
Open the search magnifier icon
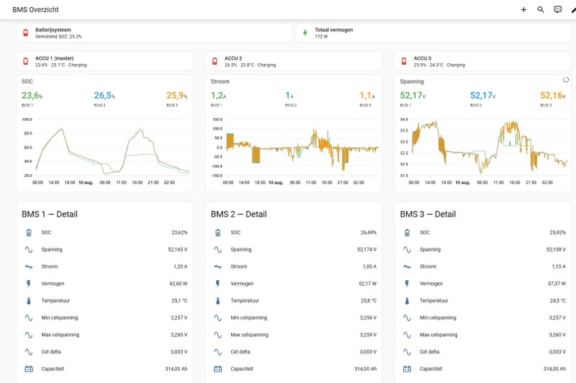[541, 9]
